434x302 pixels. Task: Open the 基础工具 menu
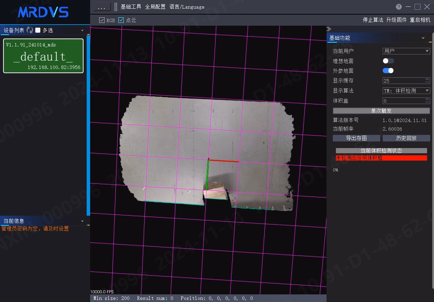coord(131,7)
